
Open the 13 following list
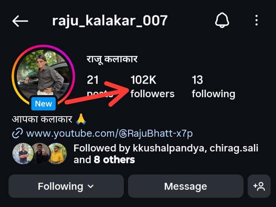pyautogui.click(x=213, y=87)
